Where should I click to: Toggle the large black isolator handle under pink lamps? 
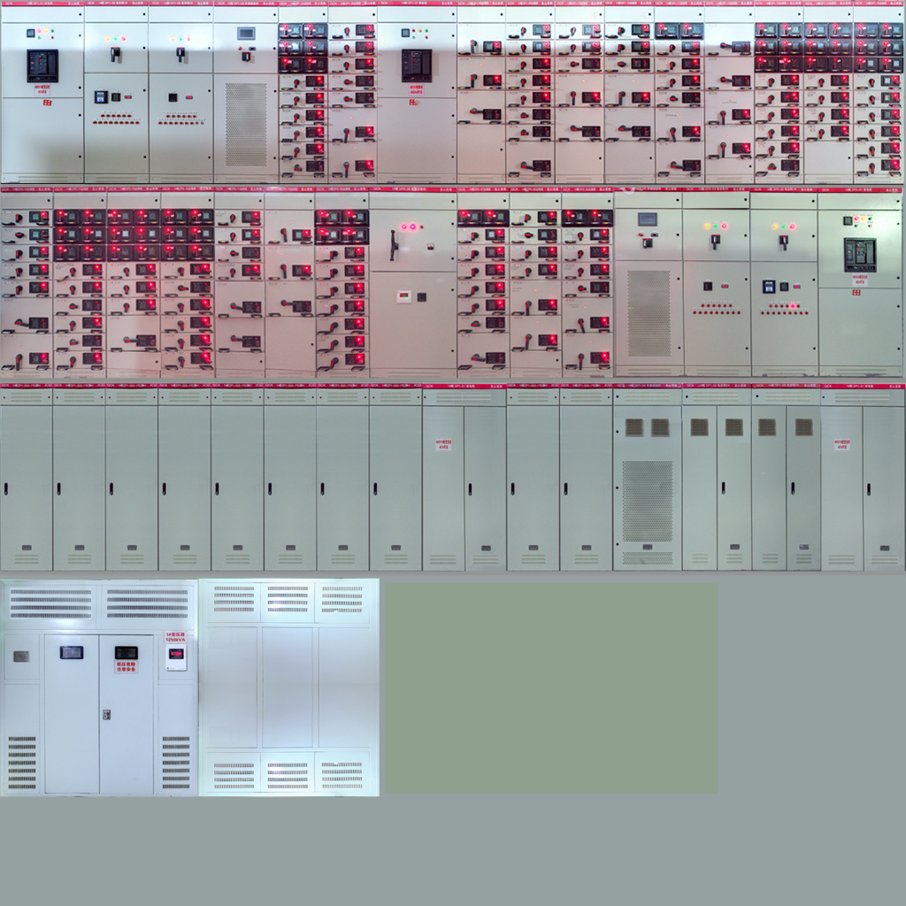pos(393,245)
